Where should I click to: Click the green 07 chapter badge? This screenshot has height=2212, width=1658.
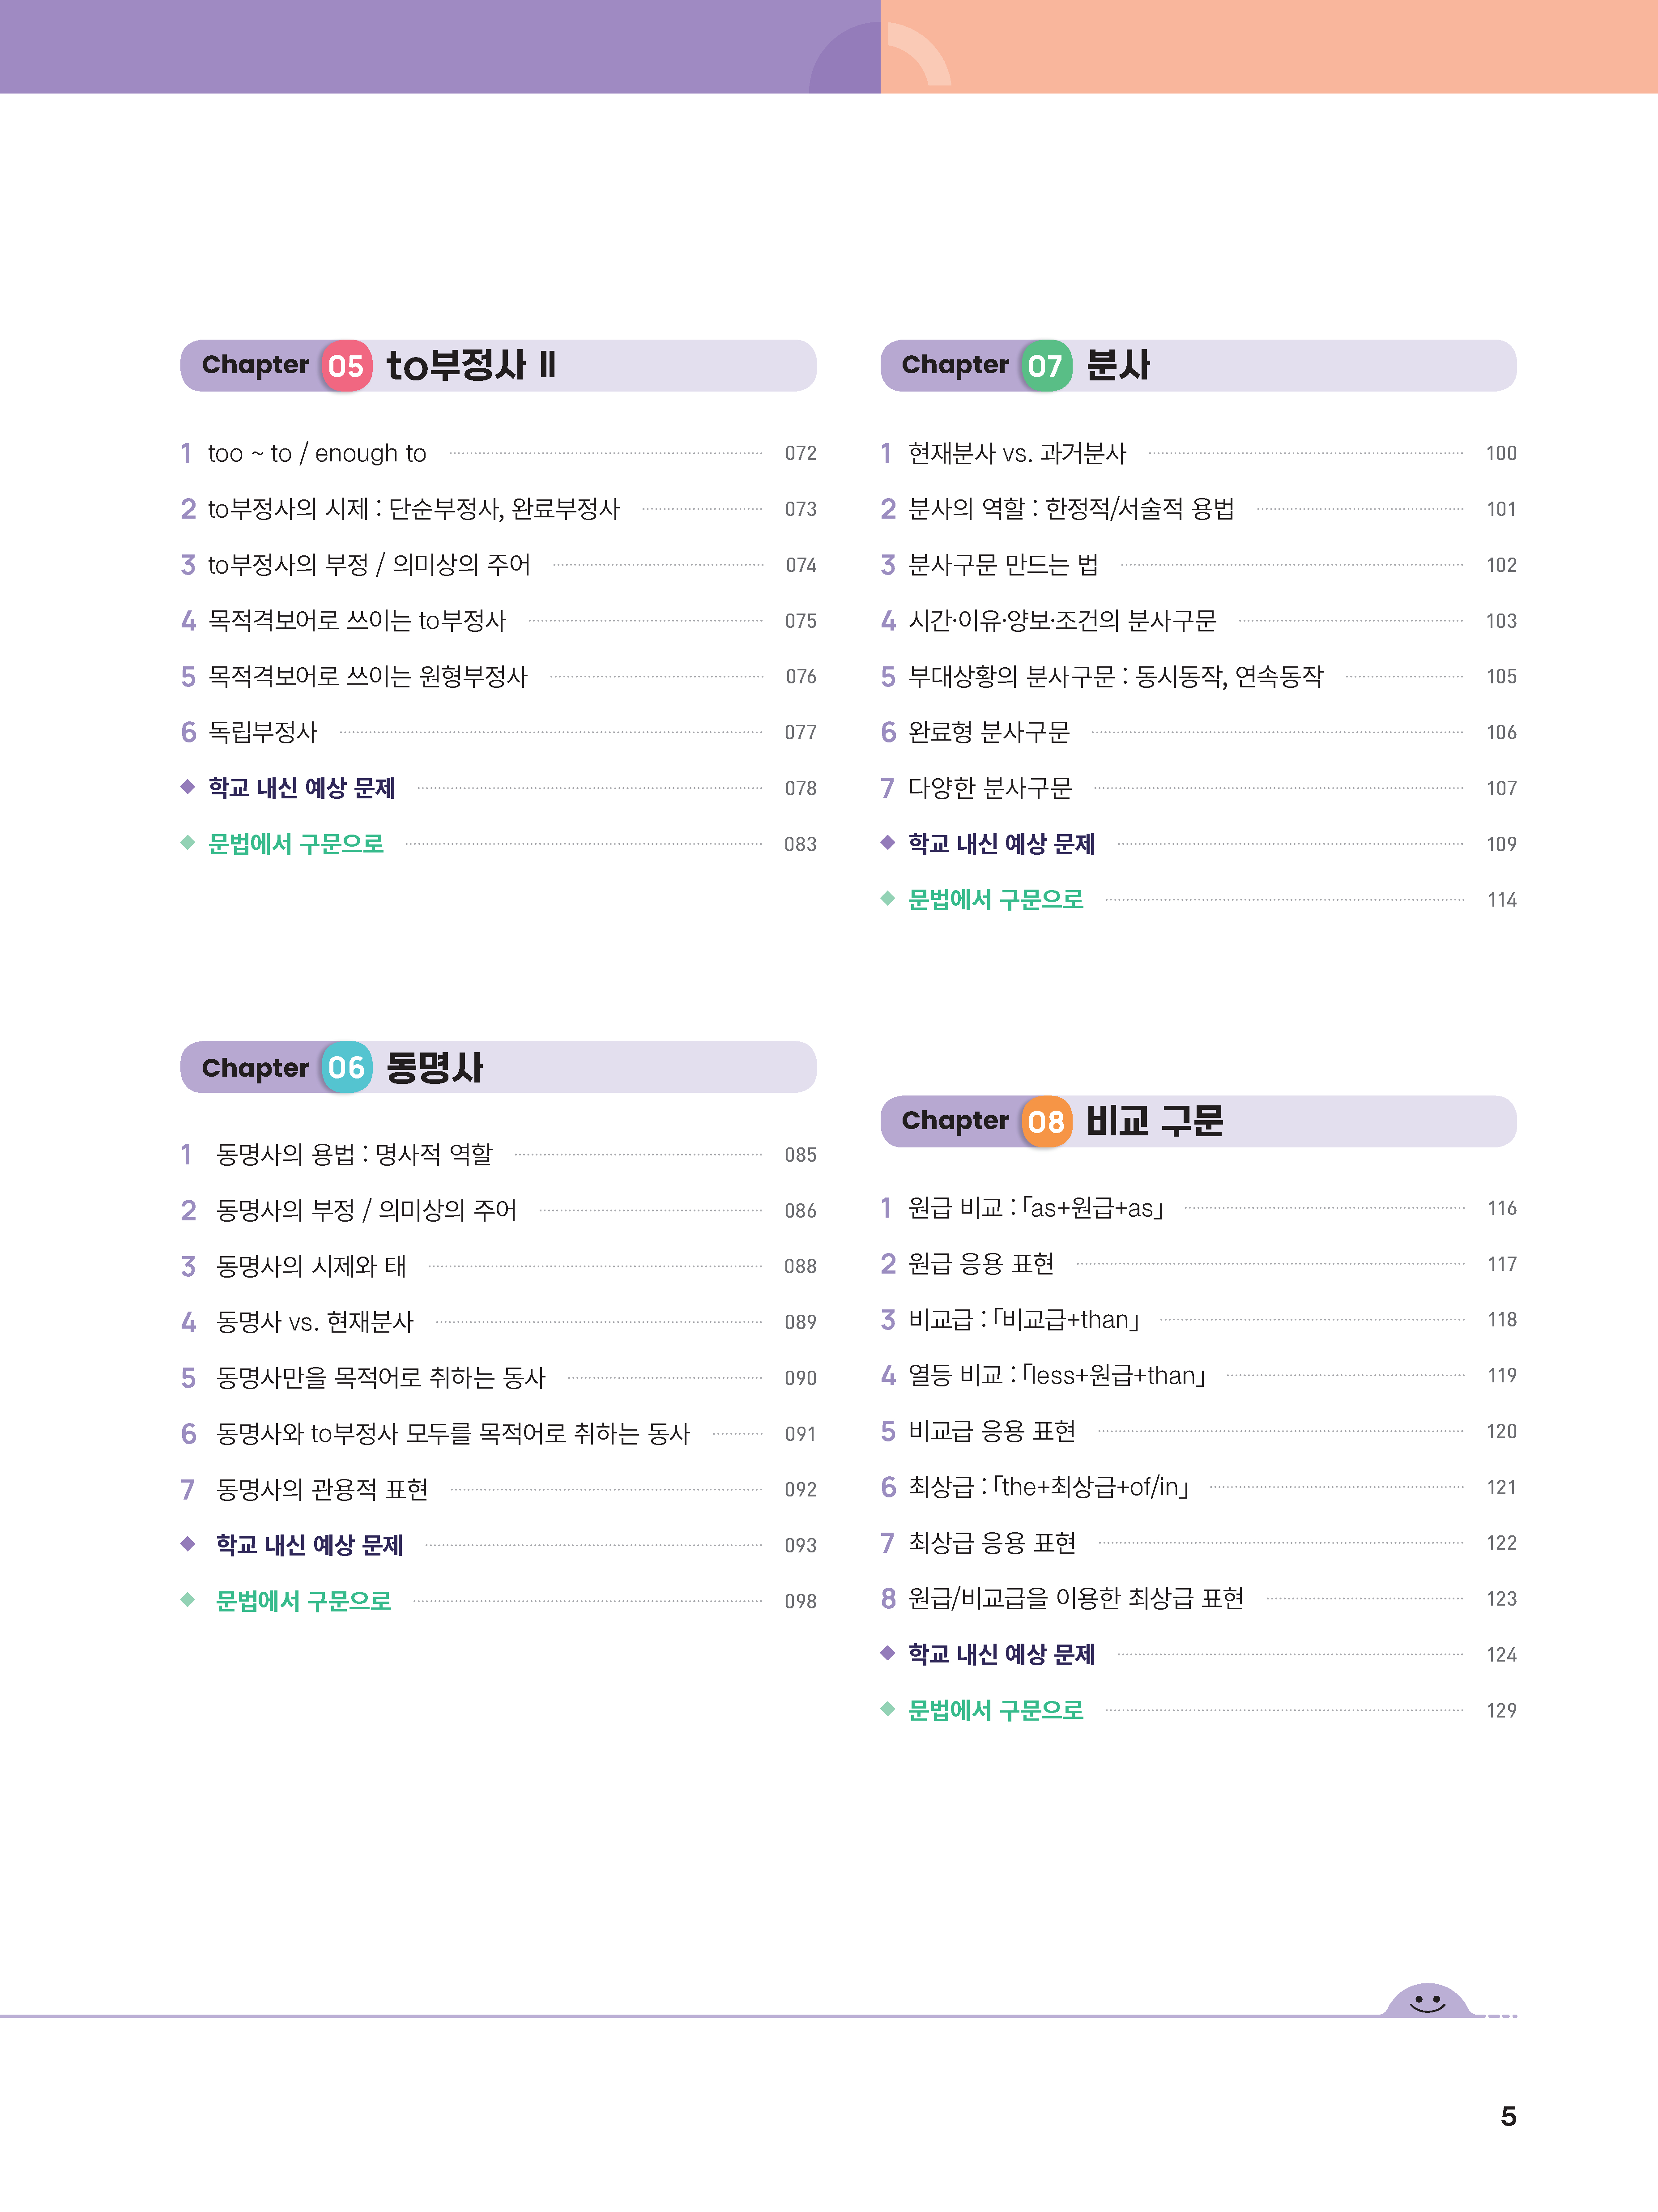coord(1045,366)
